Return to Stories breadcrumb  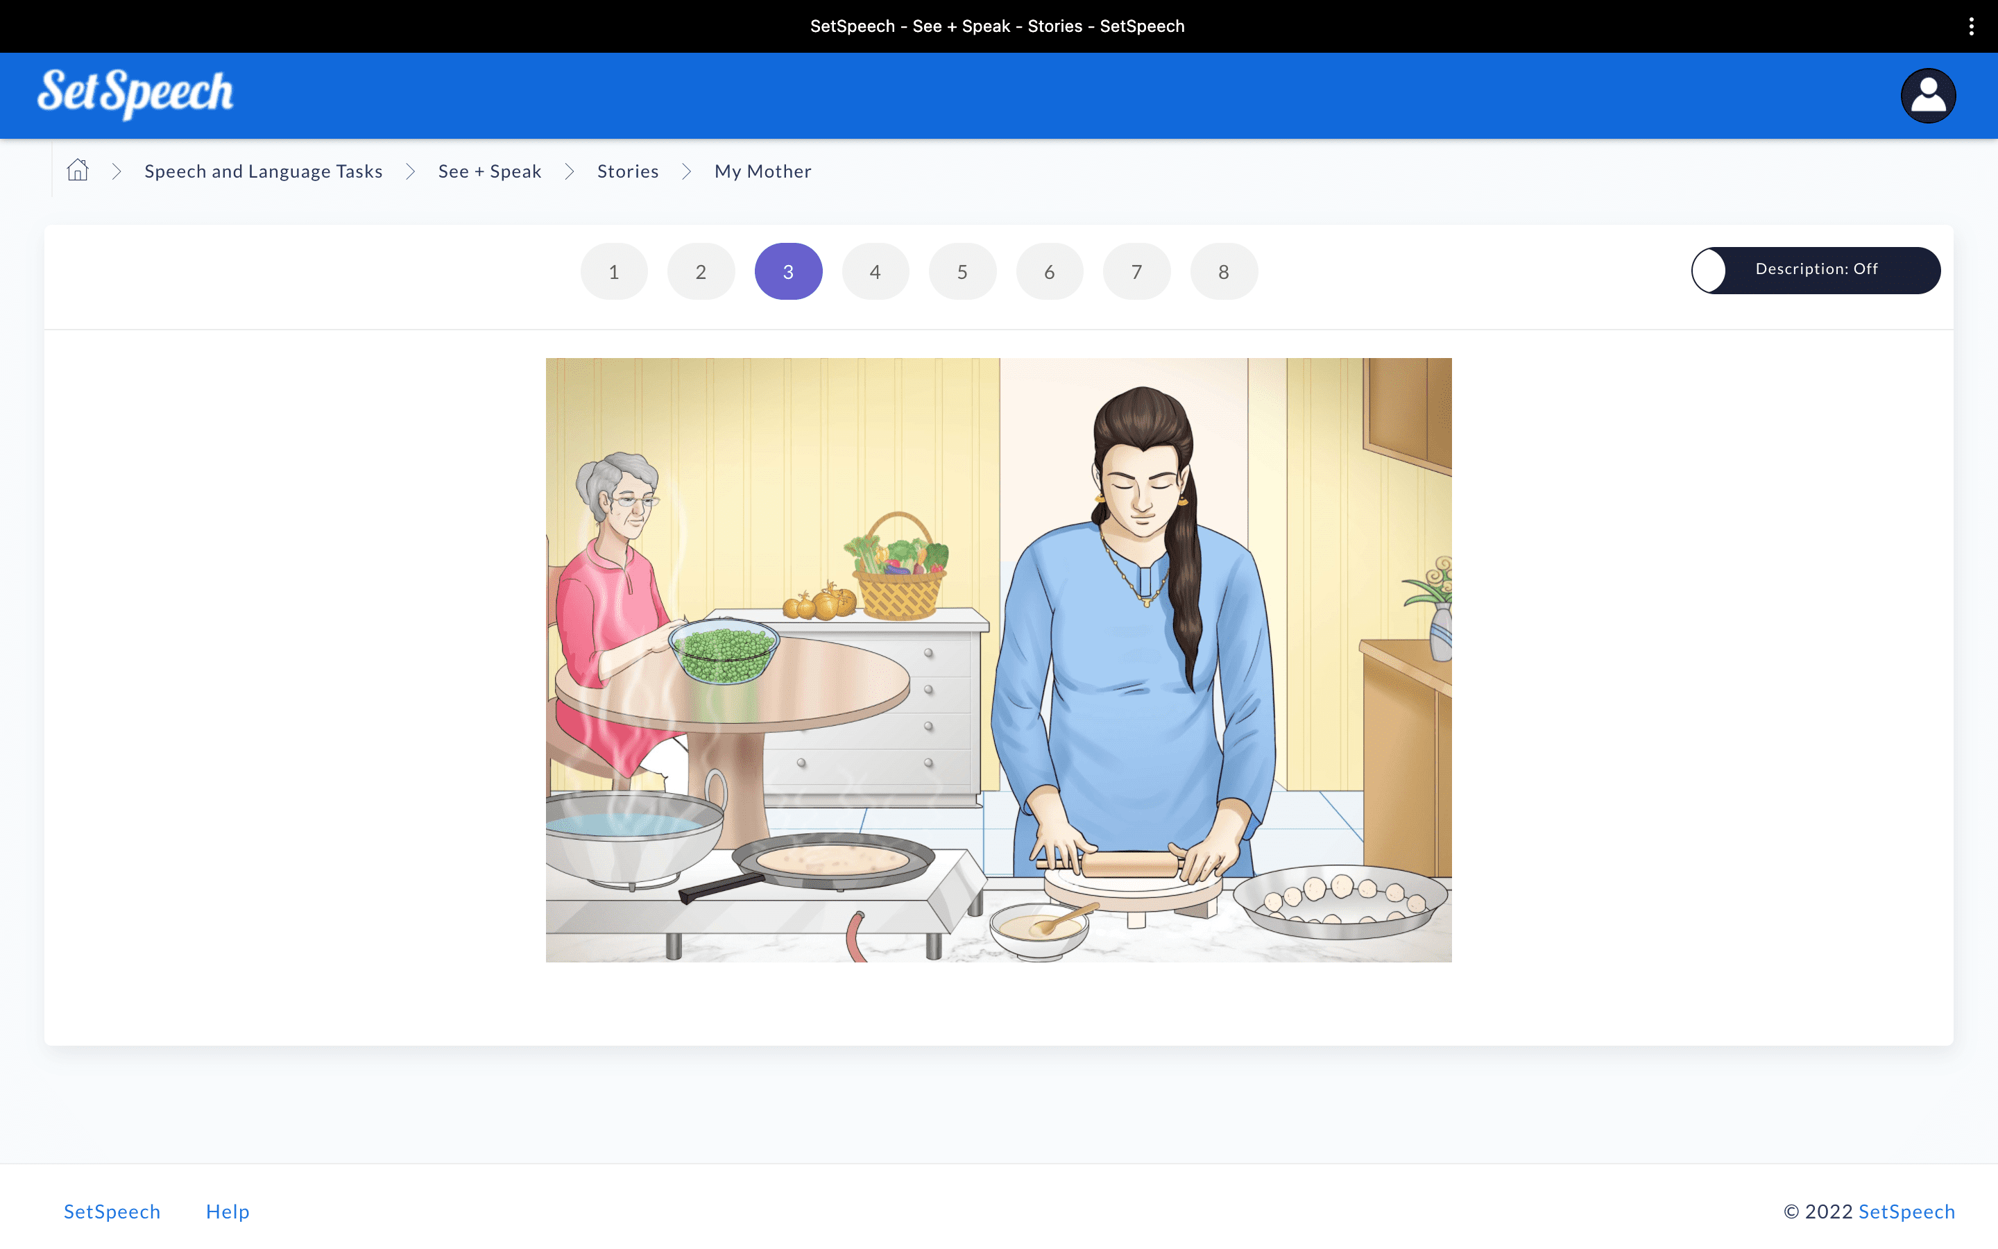627,171
